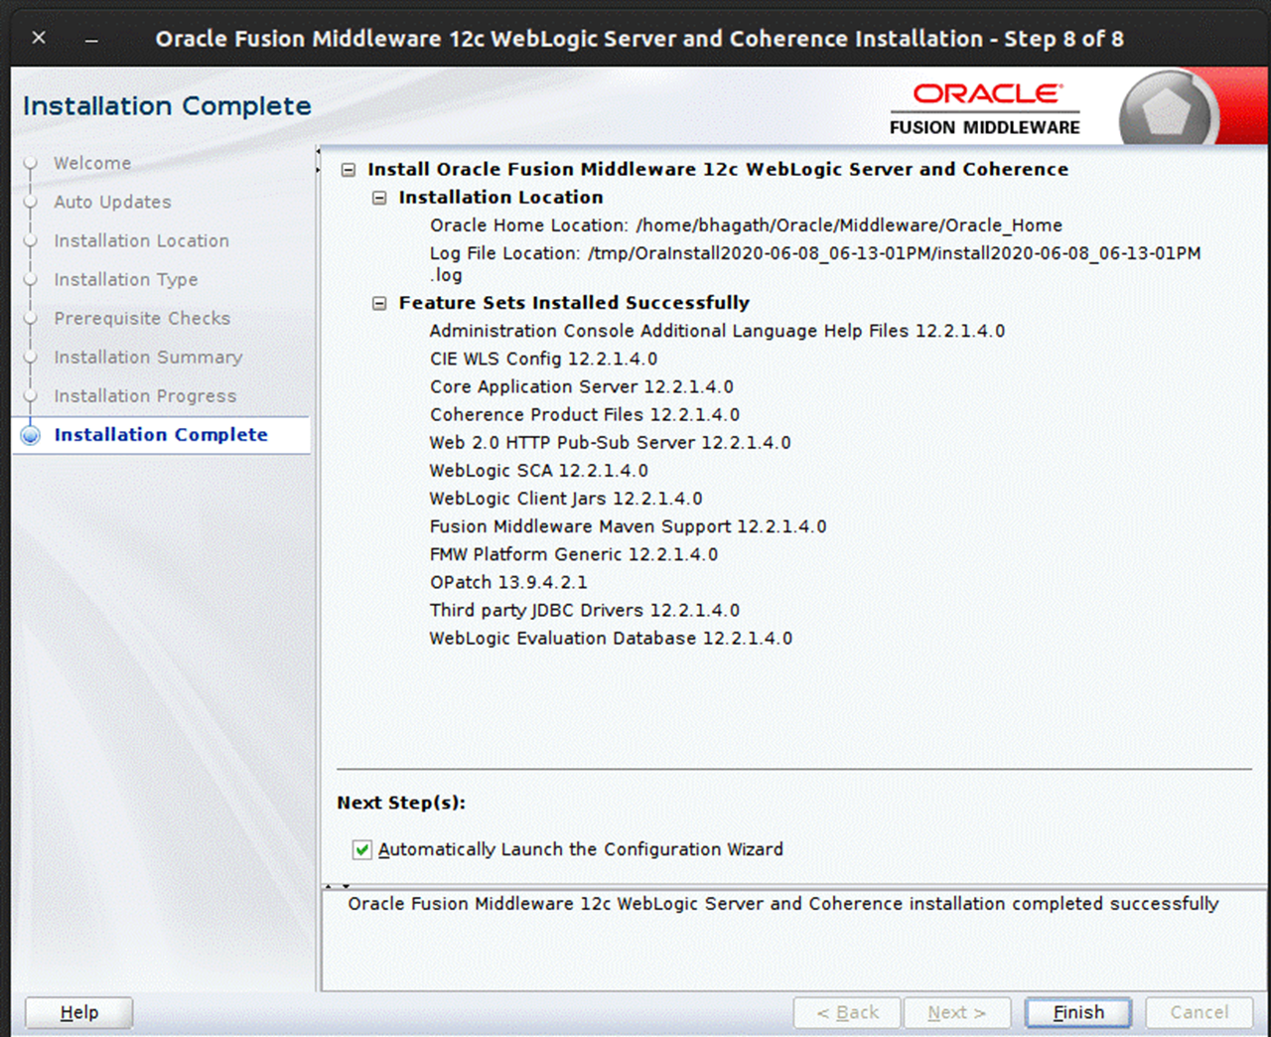Select the Installation Complete step
Viewport: 1271px width, 1037px height.
coord(161,434)
